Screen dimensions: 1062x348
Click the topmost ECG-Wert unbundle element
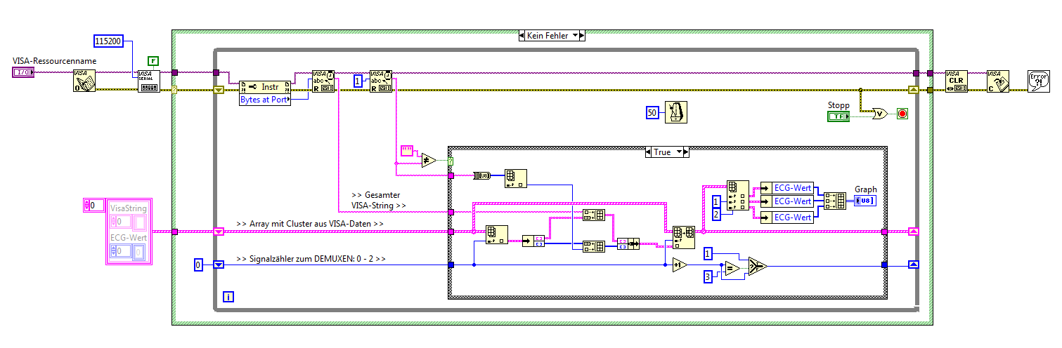786,187
